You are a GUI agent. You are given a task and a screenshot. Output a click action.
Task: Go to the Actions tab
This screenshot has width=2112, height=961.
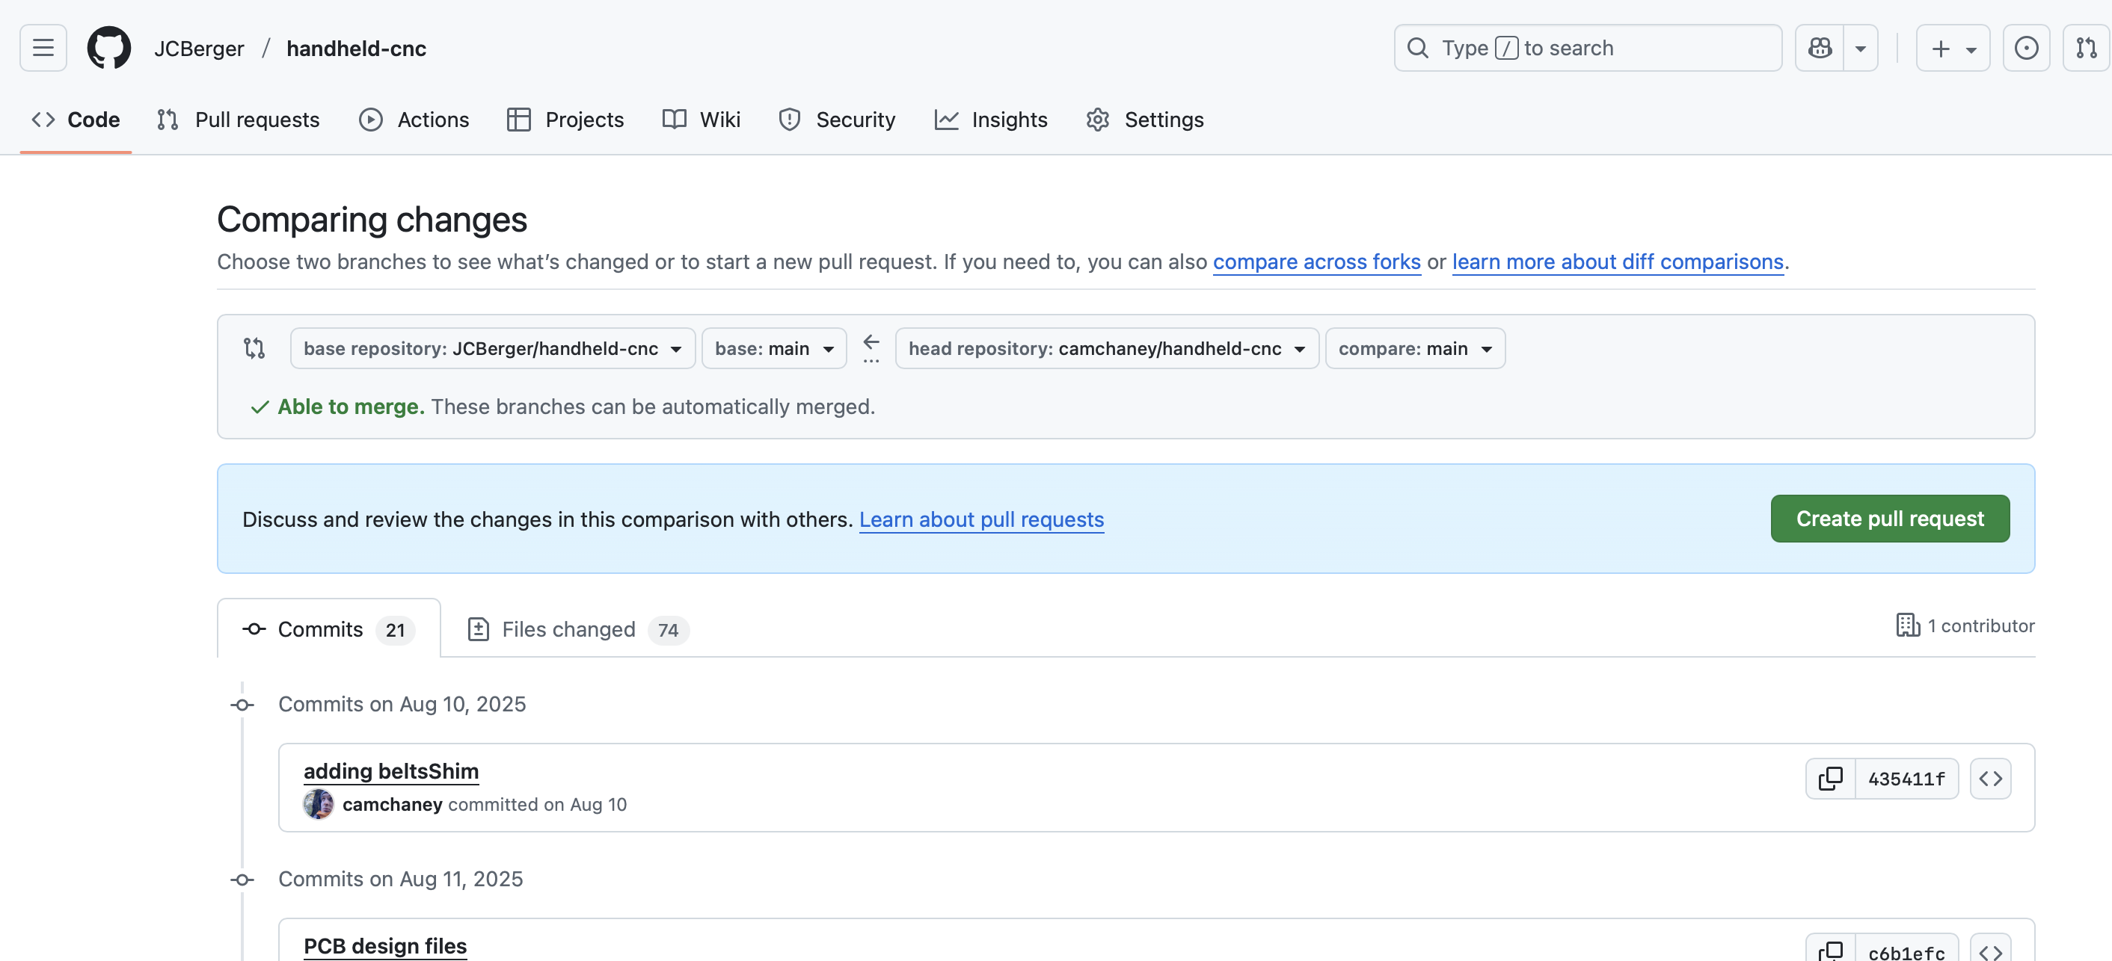414,120
